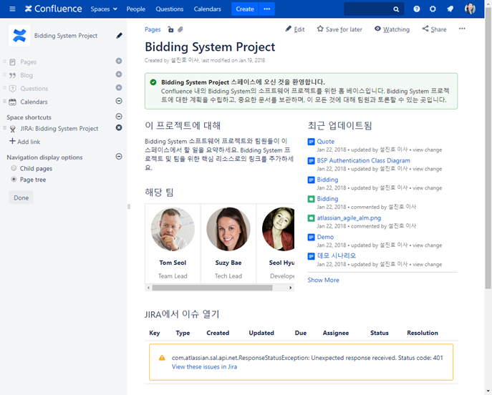Open the hamburger app switcher menu
Image resolution: width=492 pixels, height=395 pixels.
pos(12,9)
